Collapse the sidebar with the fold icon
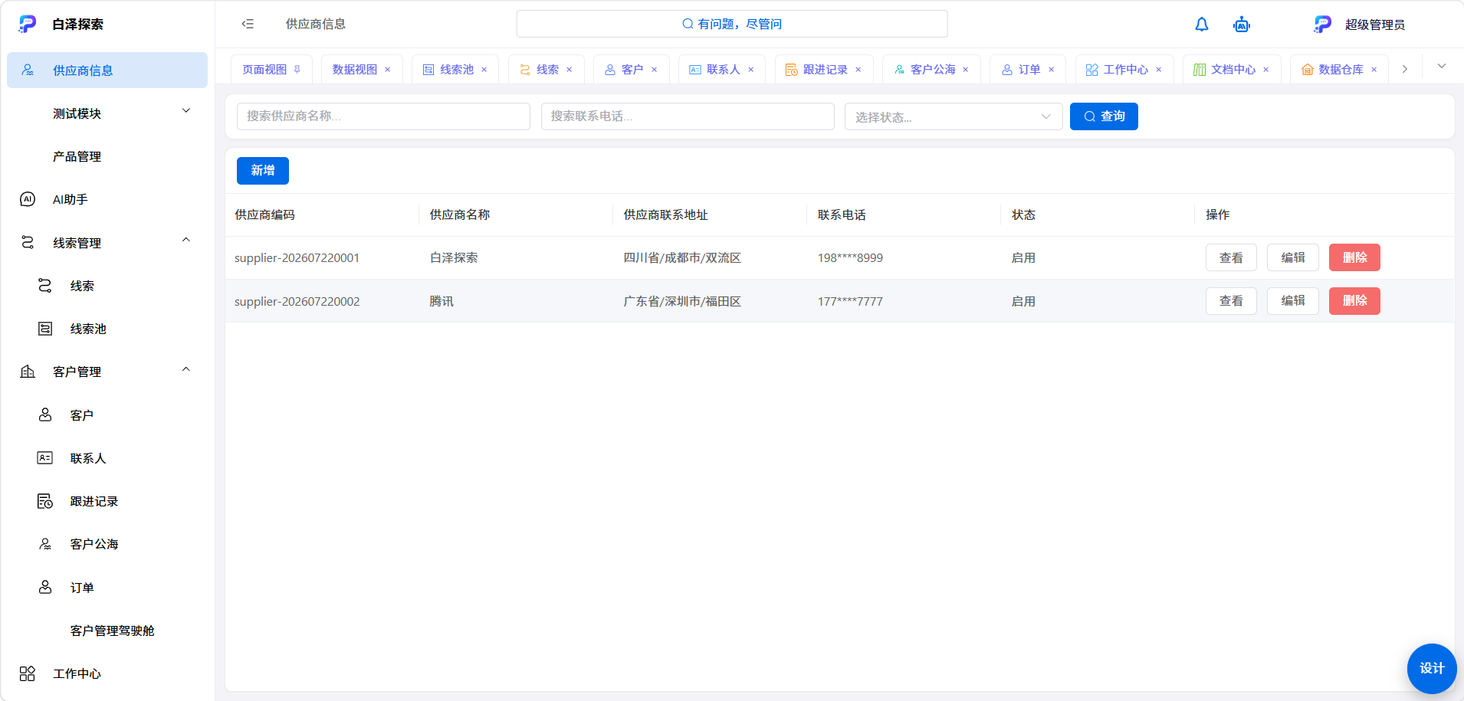 (x=248, y=24)
